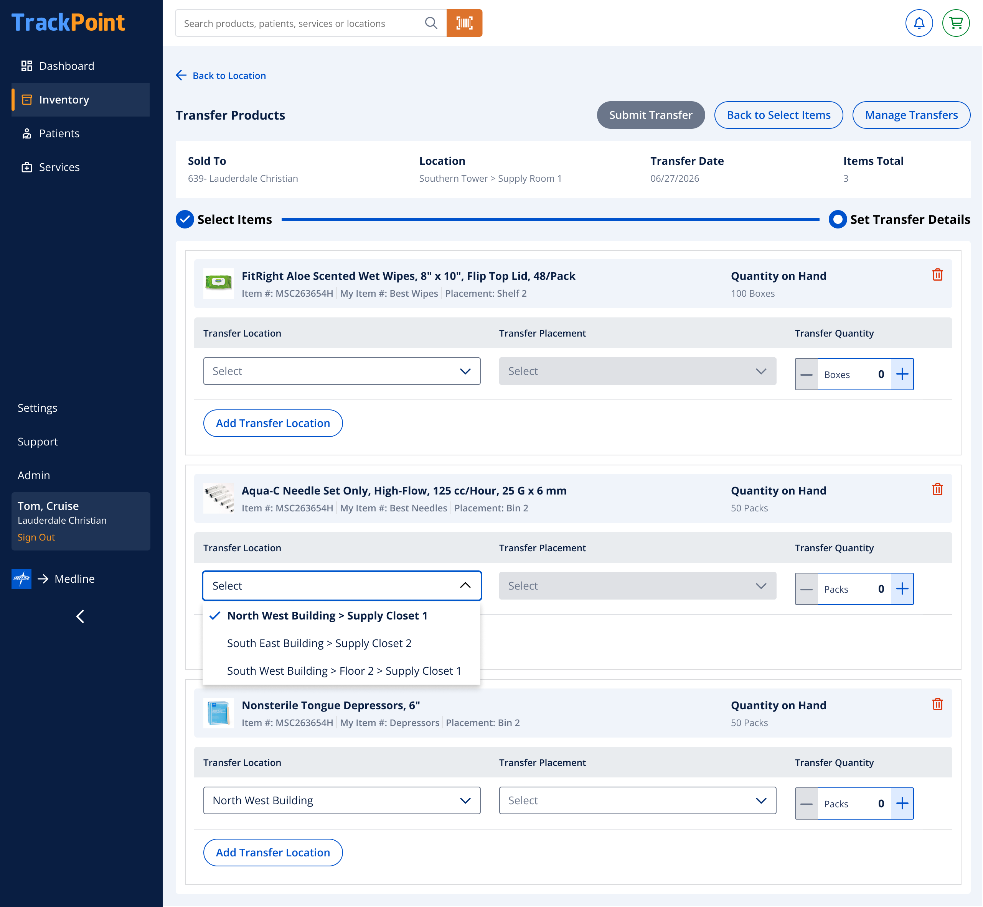Screen dimensions: 983x907
Task: Open the North West Building location dropdown
Action: pyautogui.click(x=342, y=800)
